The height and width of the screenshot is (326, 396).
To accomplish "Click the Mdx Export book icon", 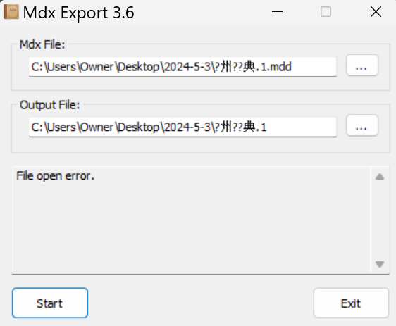I will pos(11,11).
